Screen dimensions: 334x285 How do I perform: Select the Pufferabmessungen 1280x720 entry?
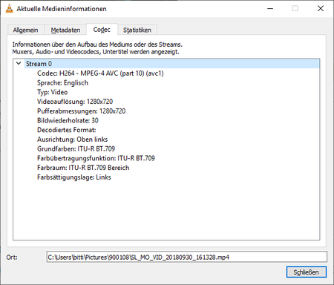81,111
